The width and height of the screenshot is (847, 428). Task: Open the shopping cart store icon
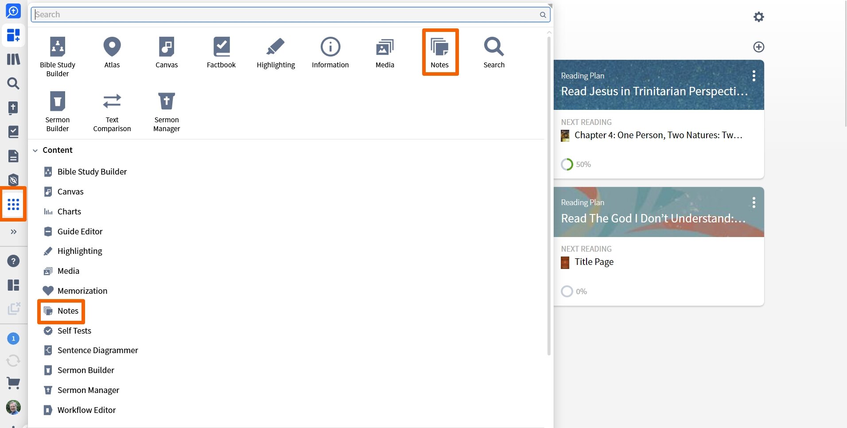click(x=13, y=383)
